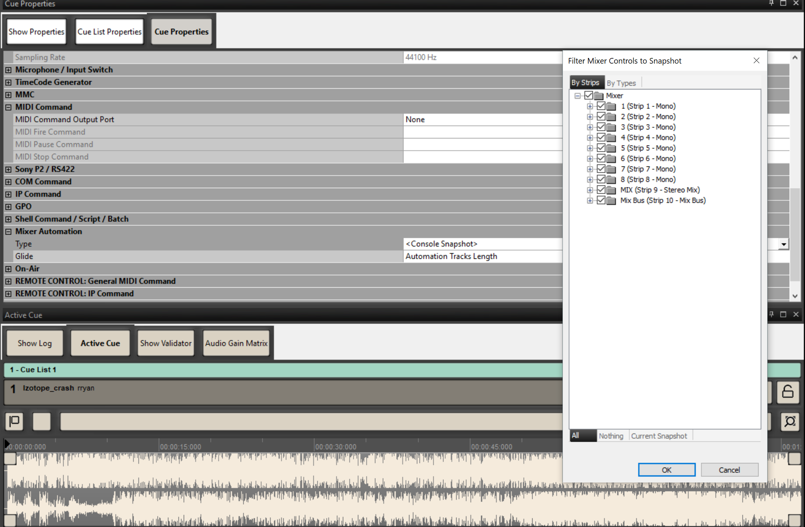This screenshot has width=805, height=527.
Task: Uncheck 6 (Strip 6 - Mono) checkbox
Action: click(x=601, y=158)
